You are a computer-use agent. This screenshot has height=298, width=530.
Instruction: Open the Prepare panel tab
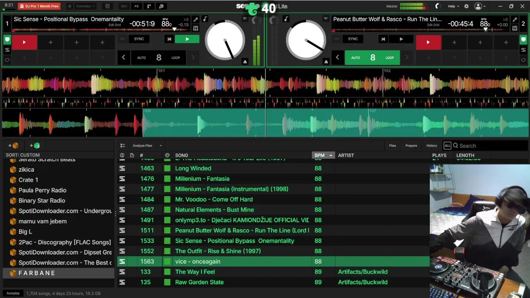point(411,146)
